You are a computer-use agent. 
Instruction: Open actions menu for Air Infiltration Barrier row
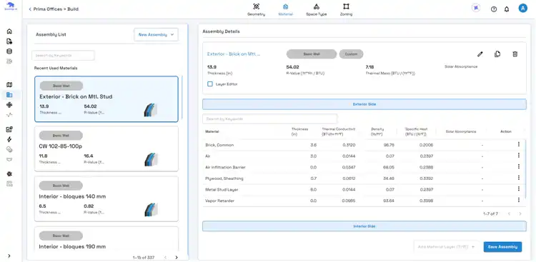point(518,167)
